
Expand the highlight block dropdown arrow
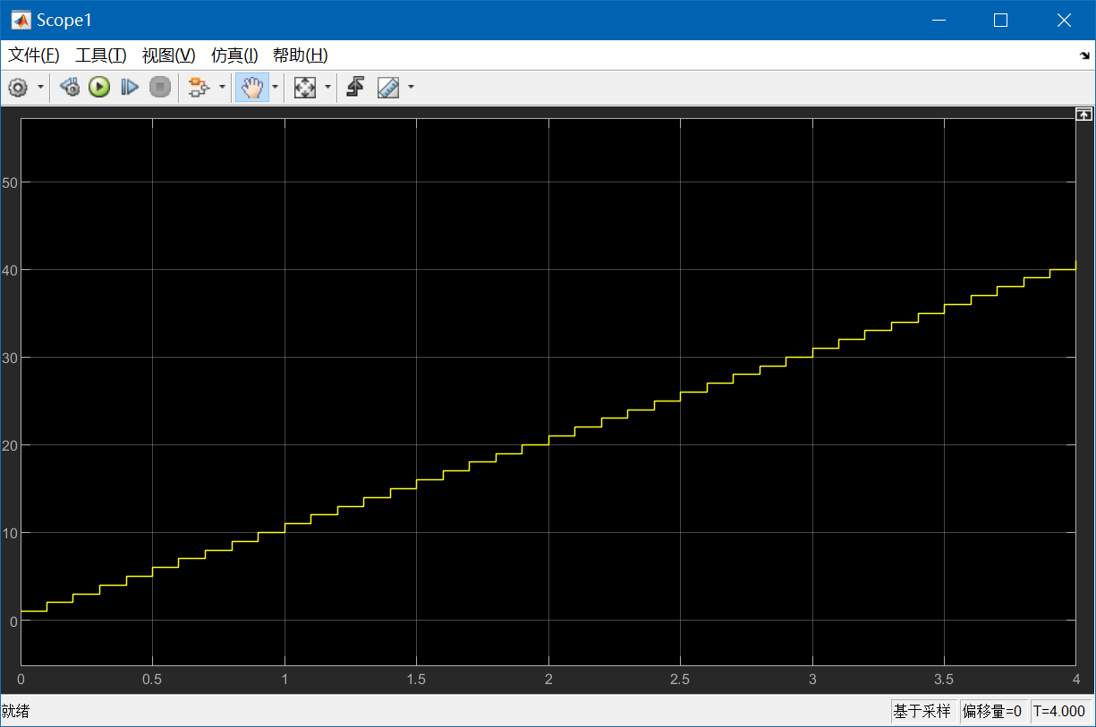(222, 88)
